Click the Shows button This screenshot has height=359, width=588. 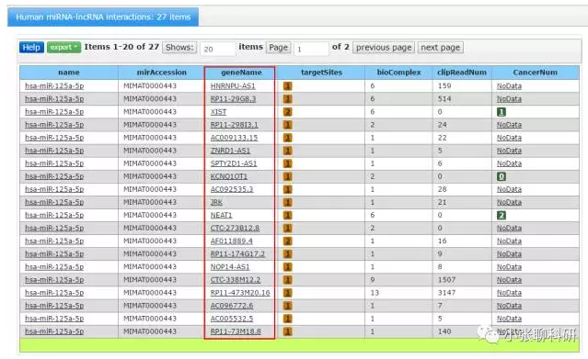179,48
